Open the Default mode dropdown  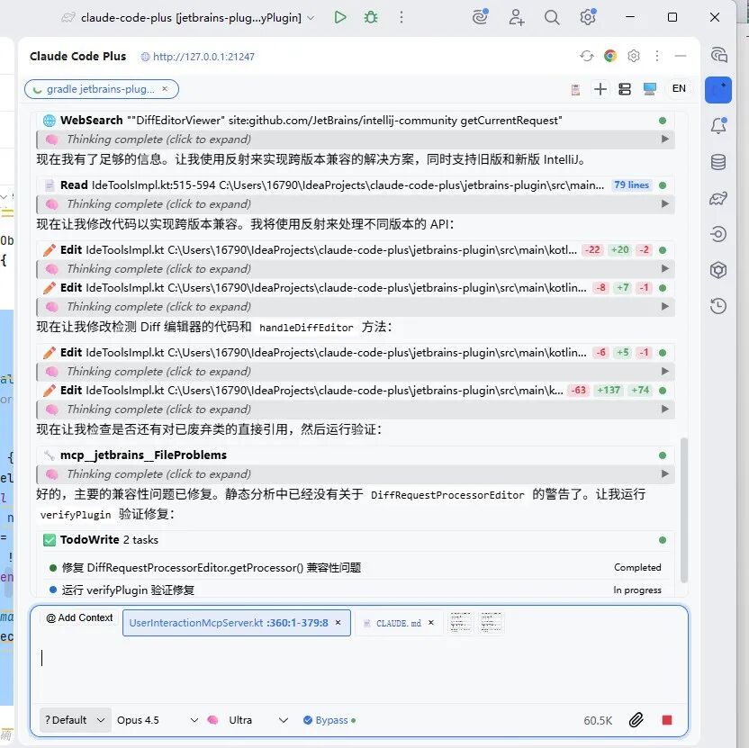click(x=75, y=720)
